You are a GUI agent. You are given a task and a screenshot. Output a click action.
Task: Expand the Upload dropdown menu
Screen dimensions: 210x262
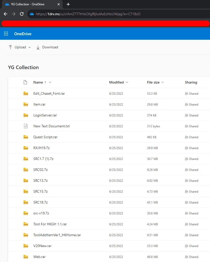(x=30, y=47)
